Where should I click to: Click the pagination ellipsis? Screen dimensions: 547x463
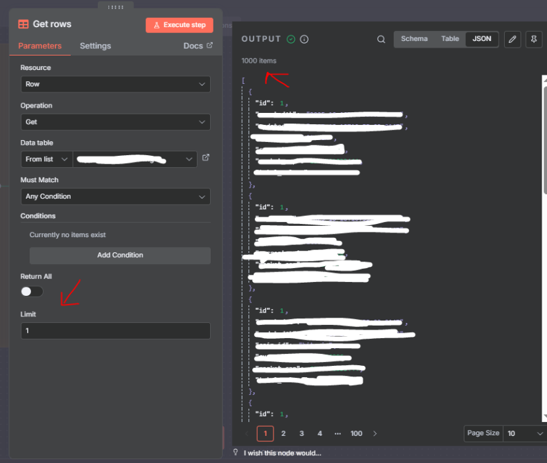(338, 434)
